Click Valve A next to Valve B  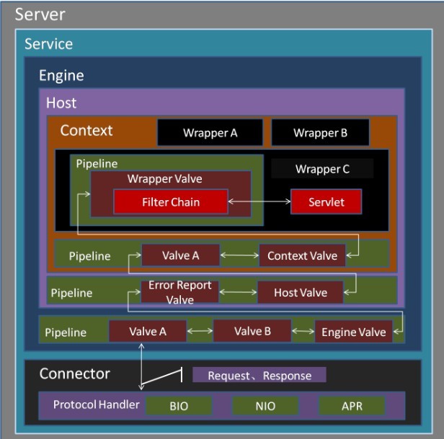tap(148, 331)
